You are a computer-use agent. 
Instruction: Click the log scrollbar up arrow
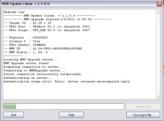[157, 12]
